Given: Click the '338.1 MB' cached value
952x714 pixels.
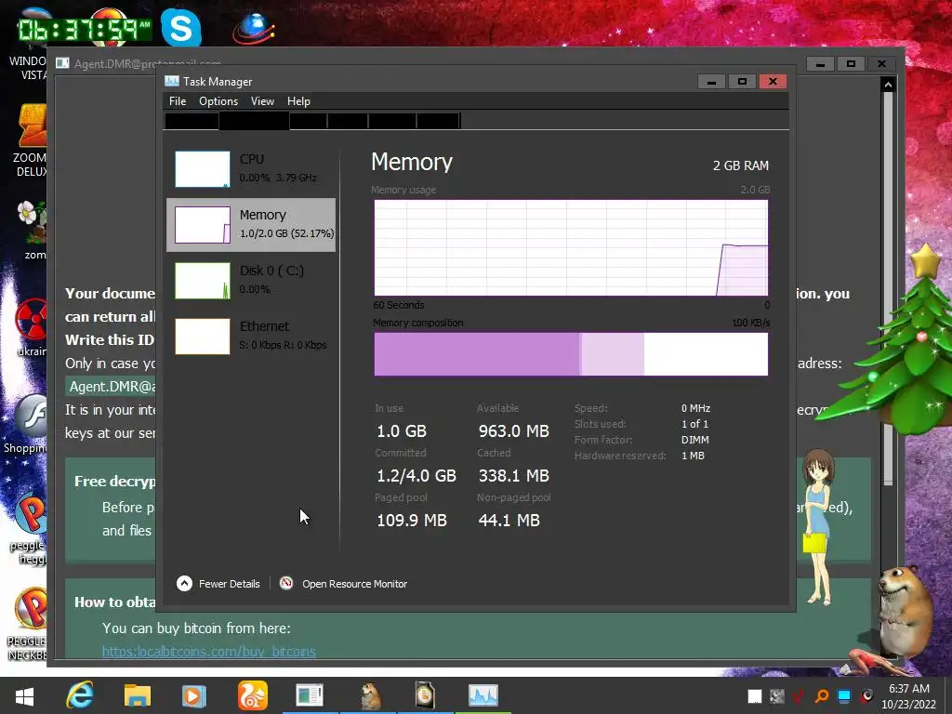Looking at the screenshot, I should [x=513, y=476].
